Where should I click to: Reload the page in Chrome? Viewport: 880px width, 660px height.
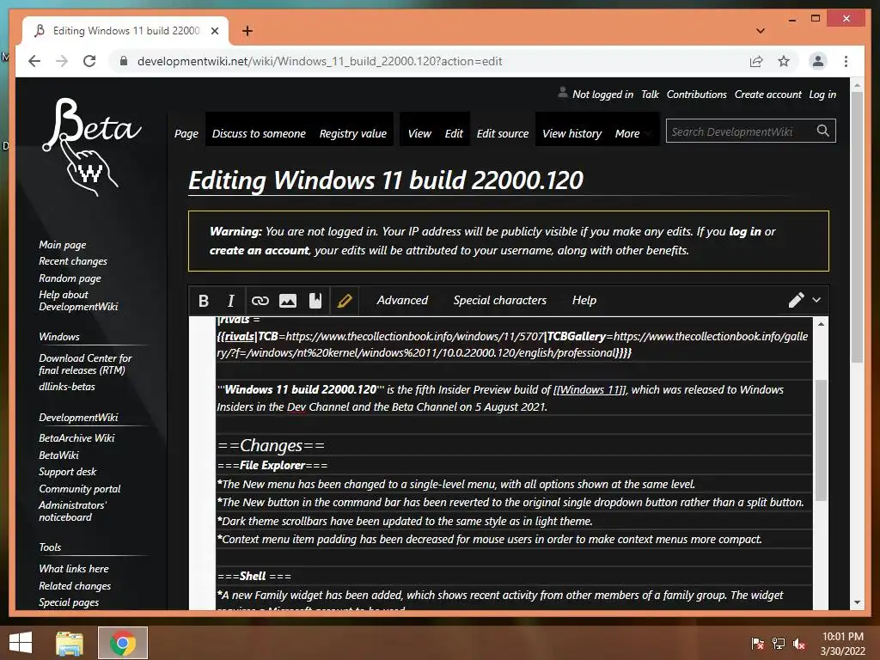[89, 61]
